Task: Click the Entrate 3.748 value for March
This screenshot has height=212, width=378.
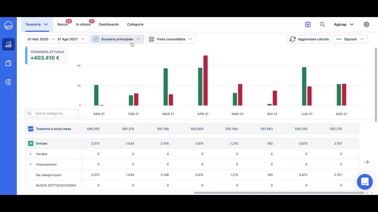Action: click(164, 143)
